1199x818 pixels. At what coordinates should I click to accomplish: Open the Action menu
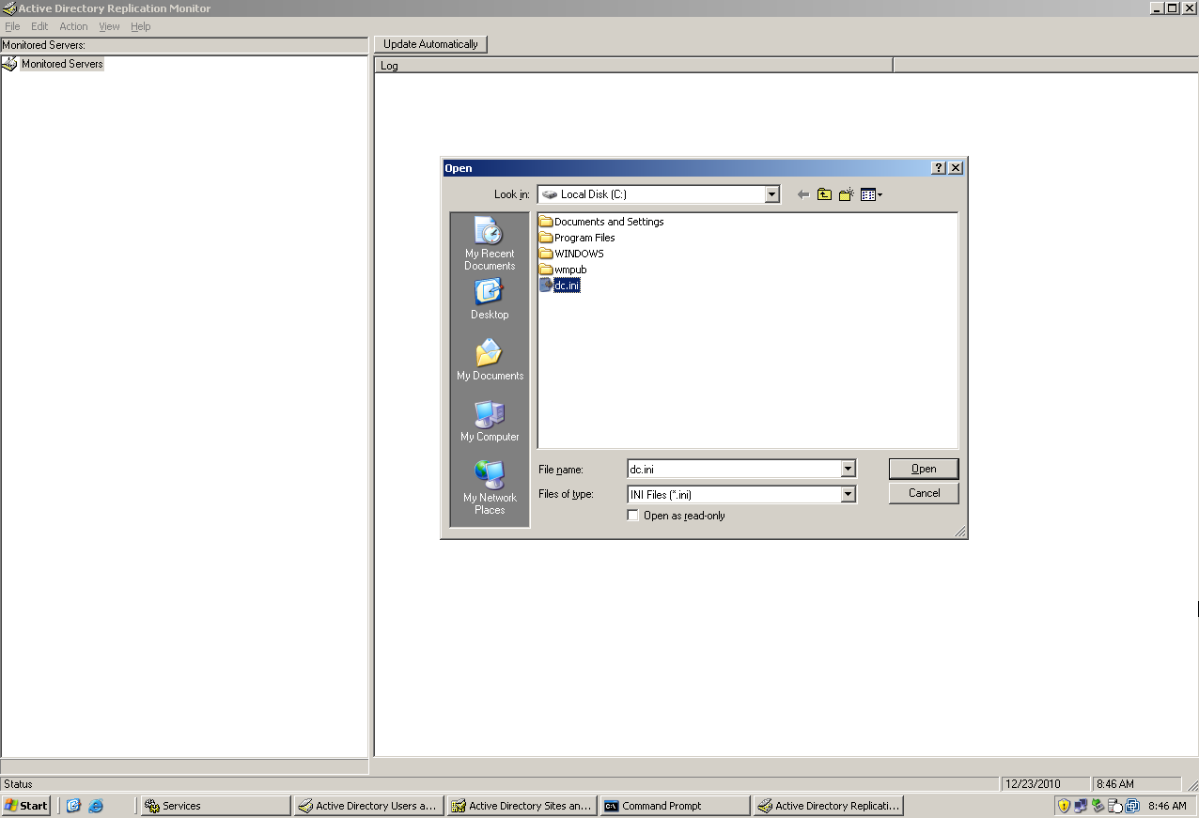pyautogui.click(x=72, y=26)
